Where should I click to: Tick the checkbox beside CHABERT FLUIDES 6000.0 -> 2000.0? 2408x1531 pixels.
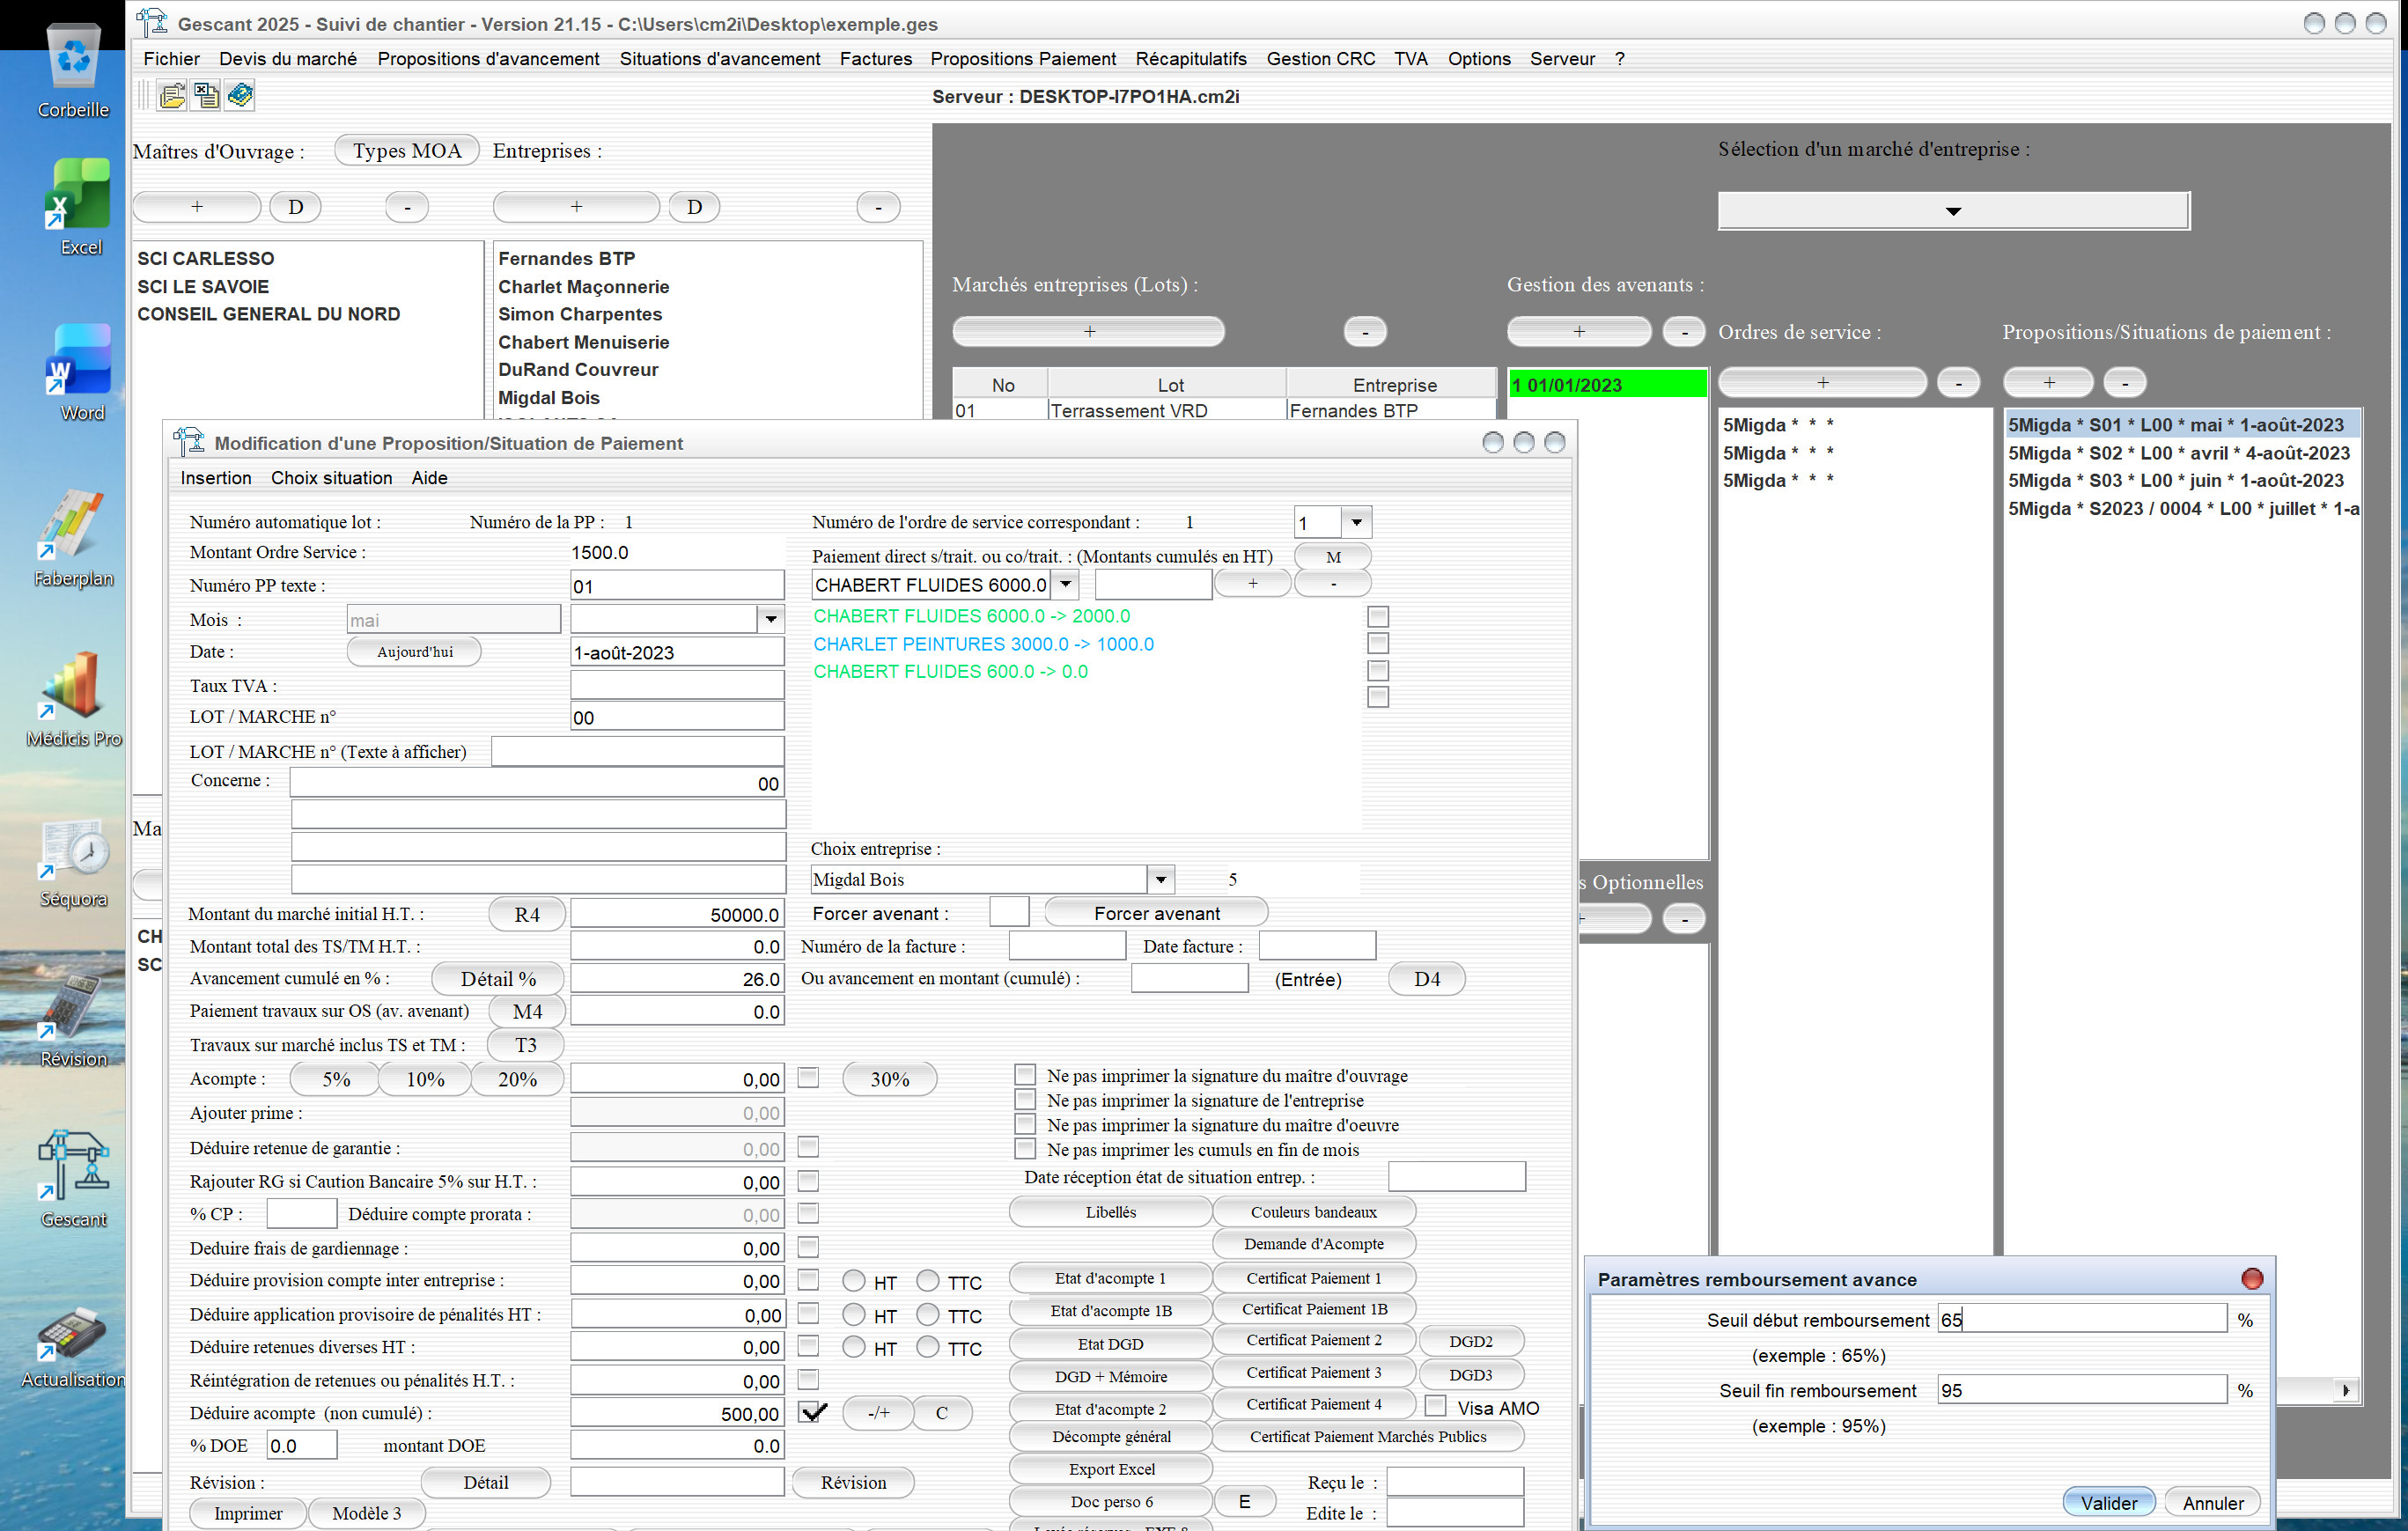1377,616
